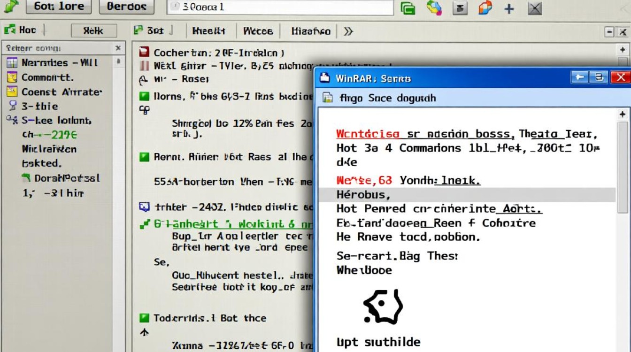Click the document icon beside 'fingo Sace'
The height and width of the screenshot is (352, 631).
pyautogui.click(x=327, y=98)
